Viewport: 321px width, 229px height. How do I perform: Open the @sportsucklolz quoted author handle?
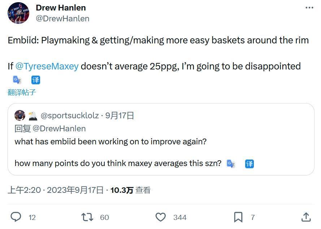(x=70, y=116)
